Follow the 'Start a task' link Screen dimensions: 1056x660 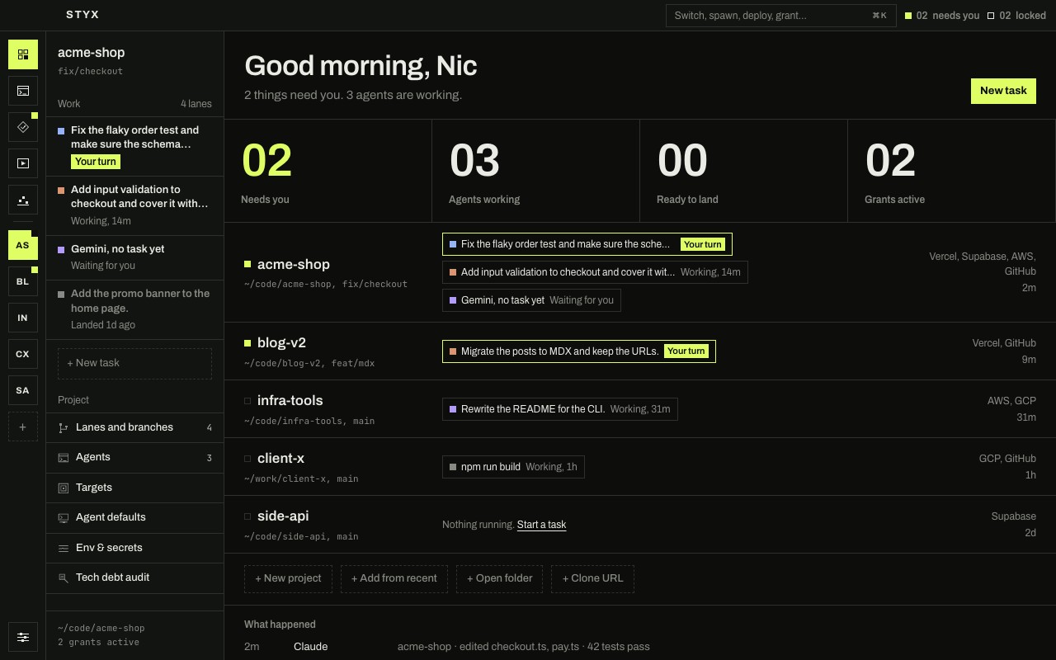[541, 525]
